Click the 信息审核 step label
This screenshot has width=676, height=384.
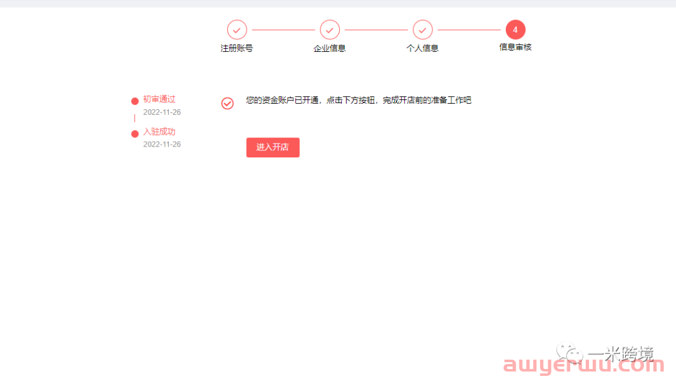coord(515,47)
